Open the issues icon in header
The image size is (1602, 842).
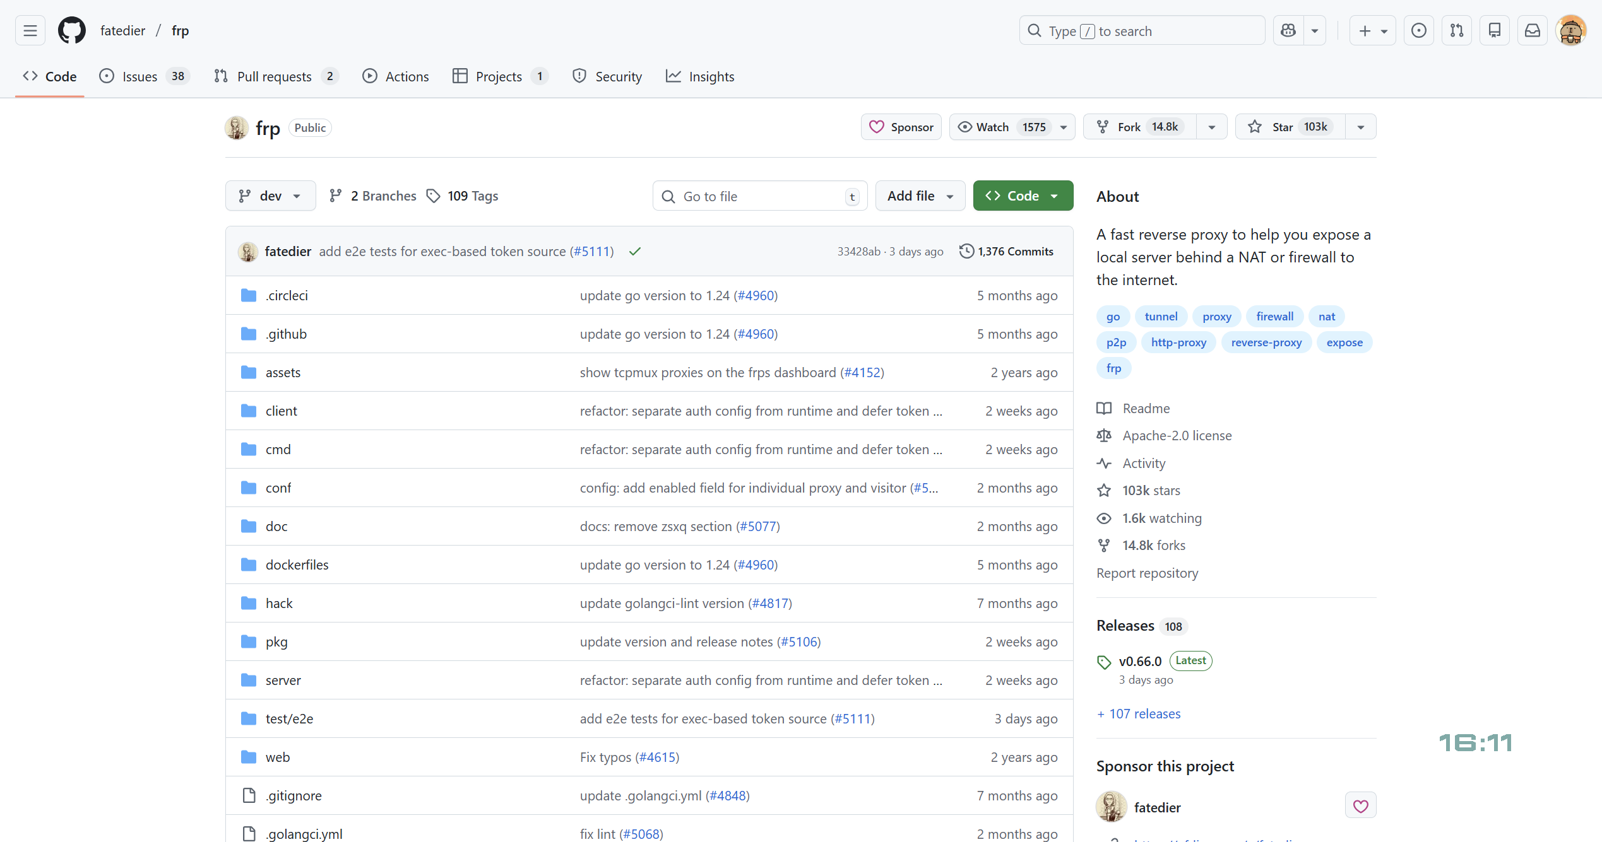[1418, 30]
